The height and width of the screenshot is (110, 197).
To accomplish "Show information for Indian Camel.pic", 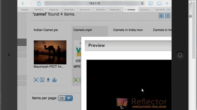I will pyautogui.click(x=42, y=80).
